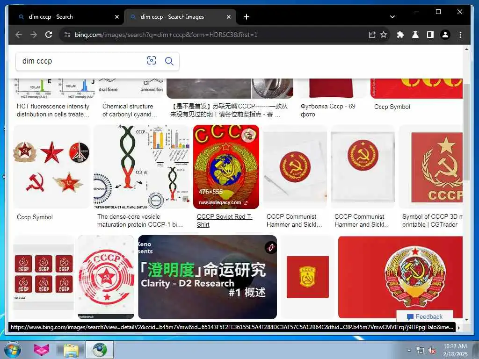
Task: Open the Chrome extensions puzzle icon
Action: pyautogui.click(x=400, y=35)
